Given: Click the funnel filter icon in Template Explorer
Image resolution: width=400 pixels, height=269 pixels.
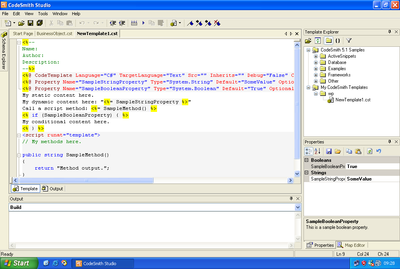Looking at the screenshot, I should click(x=349, y=41).
